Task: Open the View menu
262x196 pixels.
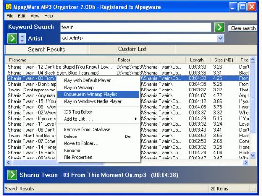Action: tap(35, 16)
